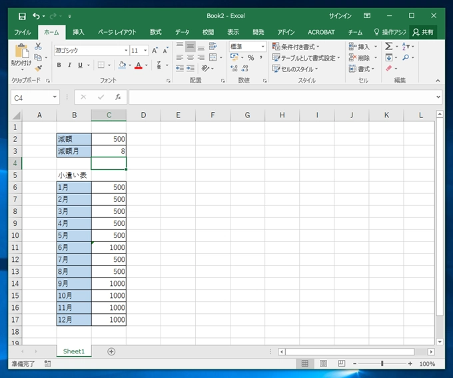Click the 共有 share button
This screenshot has height=378, width=453.
click(x=423, y=32)
